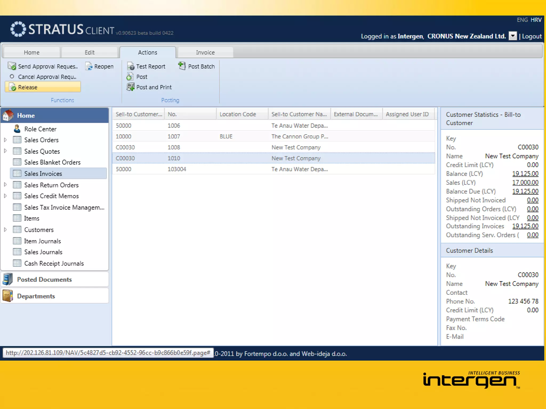Select invoice row number 1006
546x409 pixels.
click(274, 125)
